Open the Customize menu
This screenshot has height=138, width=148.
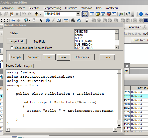(x=71, y=8)
